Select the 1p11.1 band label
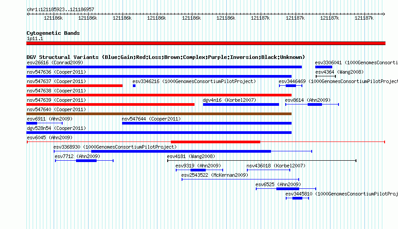Screen dimensions: 398x229 tap(35, 39)
